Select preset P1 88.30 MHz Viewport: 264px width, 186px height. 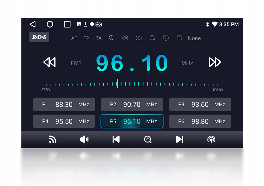pos(64,105)
